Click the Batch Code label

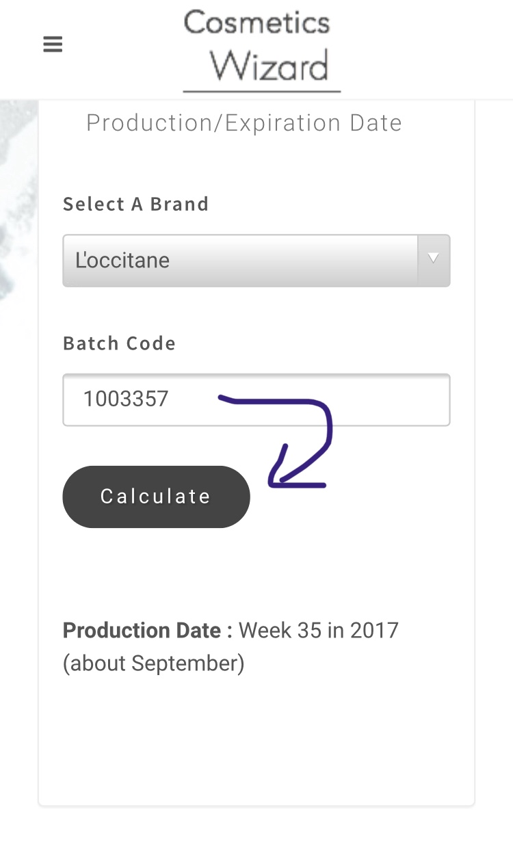coord(120,343)
